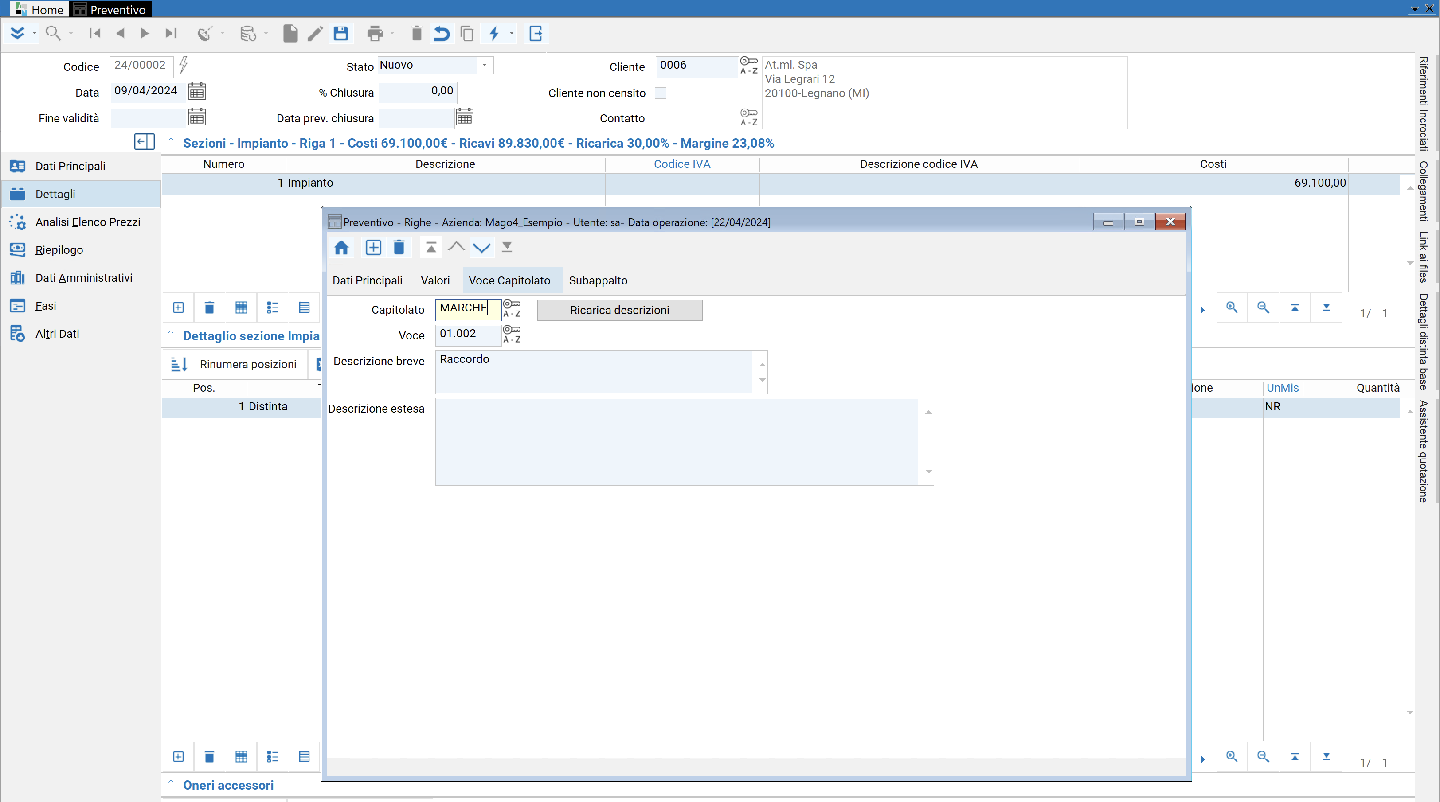
Task: Click UnMis column link
Action: click(1282, 388)
